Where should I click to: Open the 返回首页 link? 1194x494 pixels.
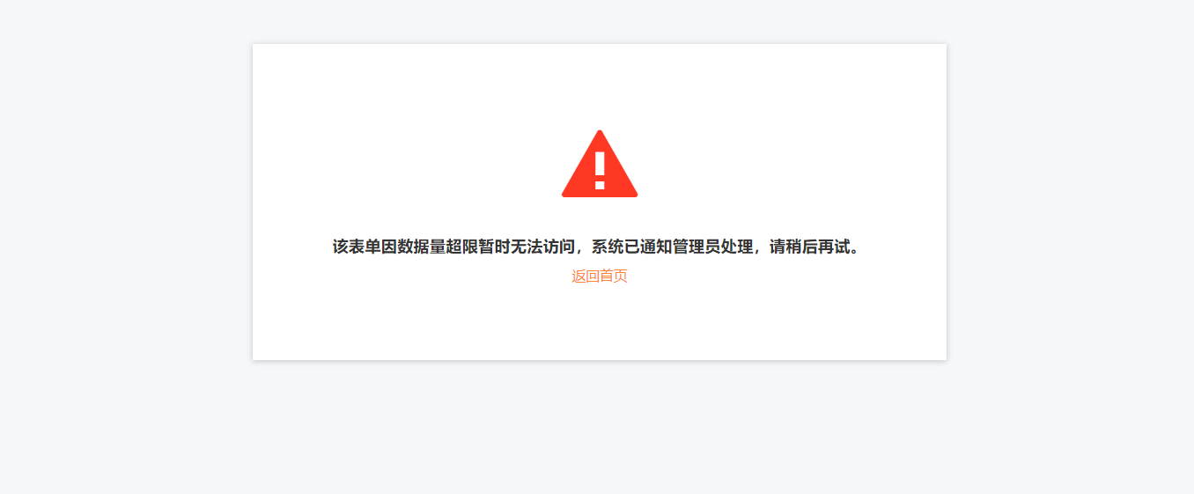click(x=600, y=276)
